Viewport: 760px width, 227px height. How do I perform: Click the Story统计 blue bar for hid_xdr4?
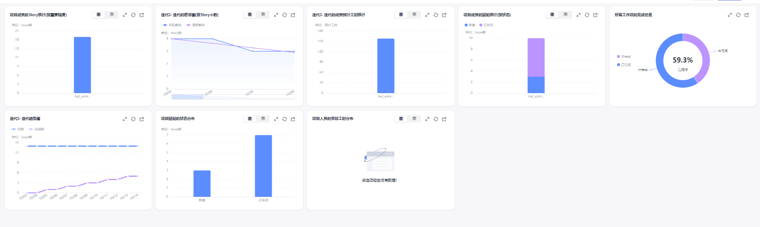coord(82,65)
